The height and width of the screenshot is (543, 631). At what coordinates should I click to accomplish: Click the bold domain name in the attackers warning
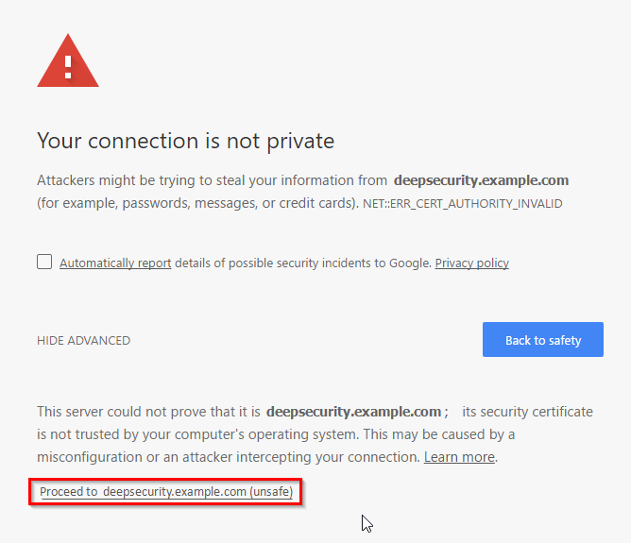coord(481,180)
